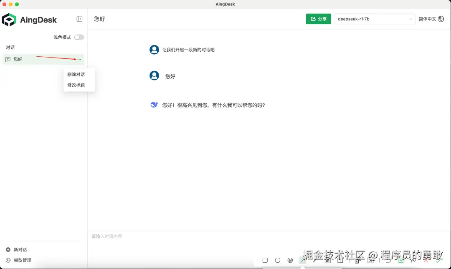Click the dropdown chevron in the model selector
Screen dimensions: 451x269
point(410,19)
